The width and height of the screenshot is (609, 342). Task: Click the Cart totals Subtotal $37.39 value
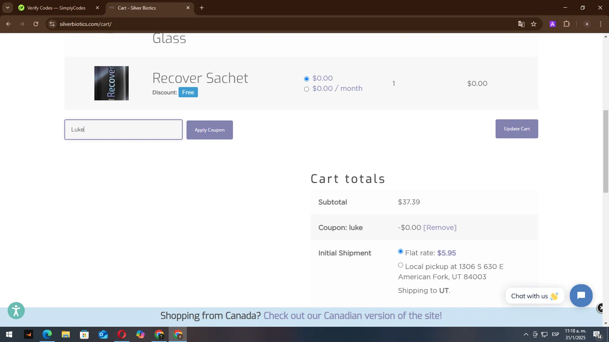coord(409,202)
